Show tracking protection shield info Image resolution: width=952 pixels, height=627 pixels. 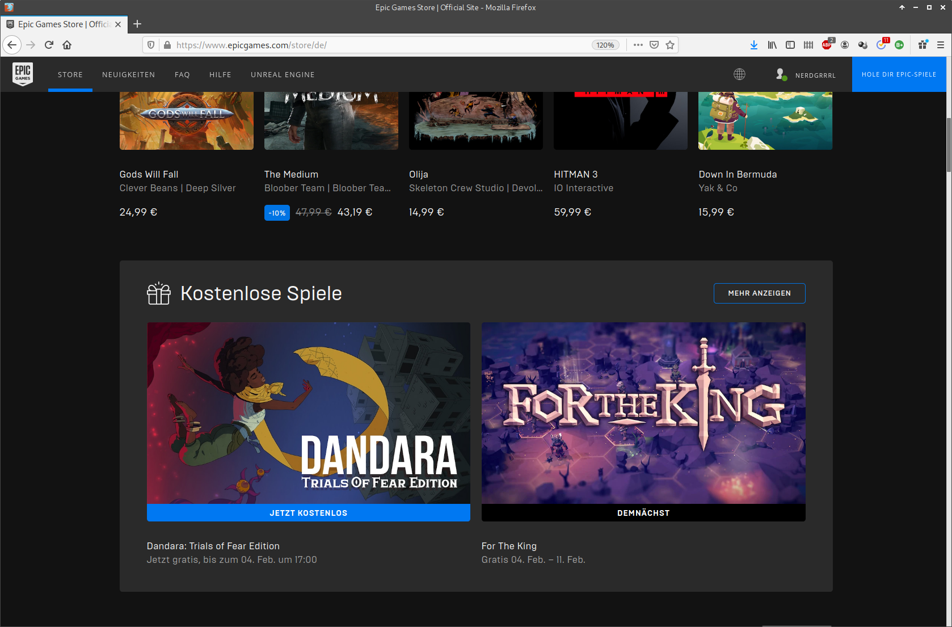click(151, 45)
